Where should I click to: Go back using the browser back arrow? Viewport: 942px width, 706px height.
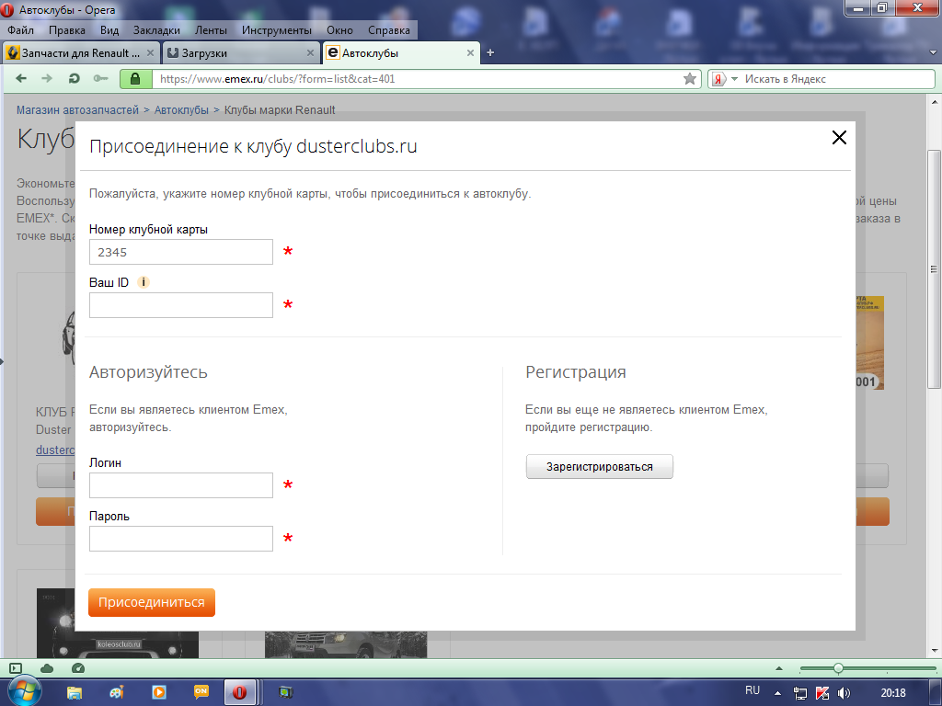pos(21,79)
